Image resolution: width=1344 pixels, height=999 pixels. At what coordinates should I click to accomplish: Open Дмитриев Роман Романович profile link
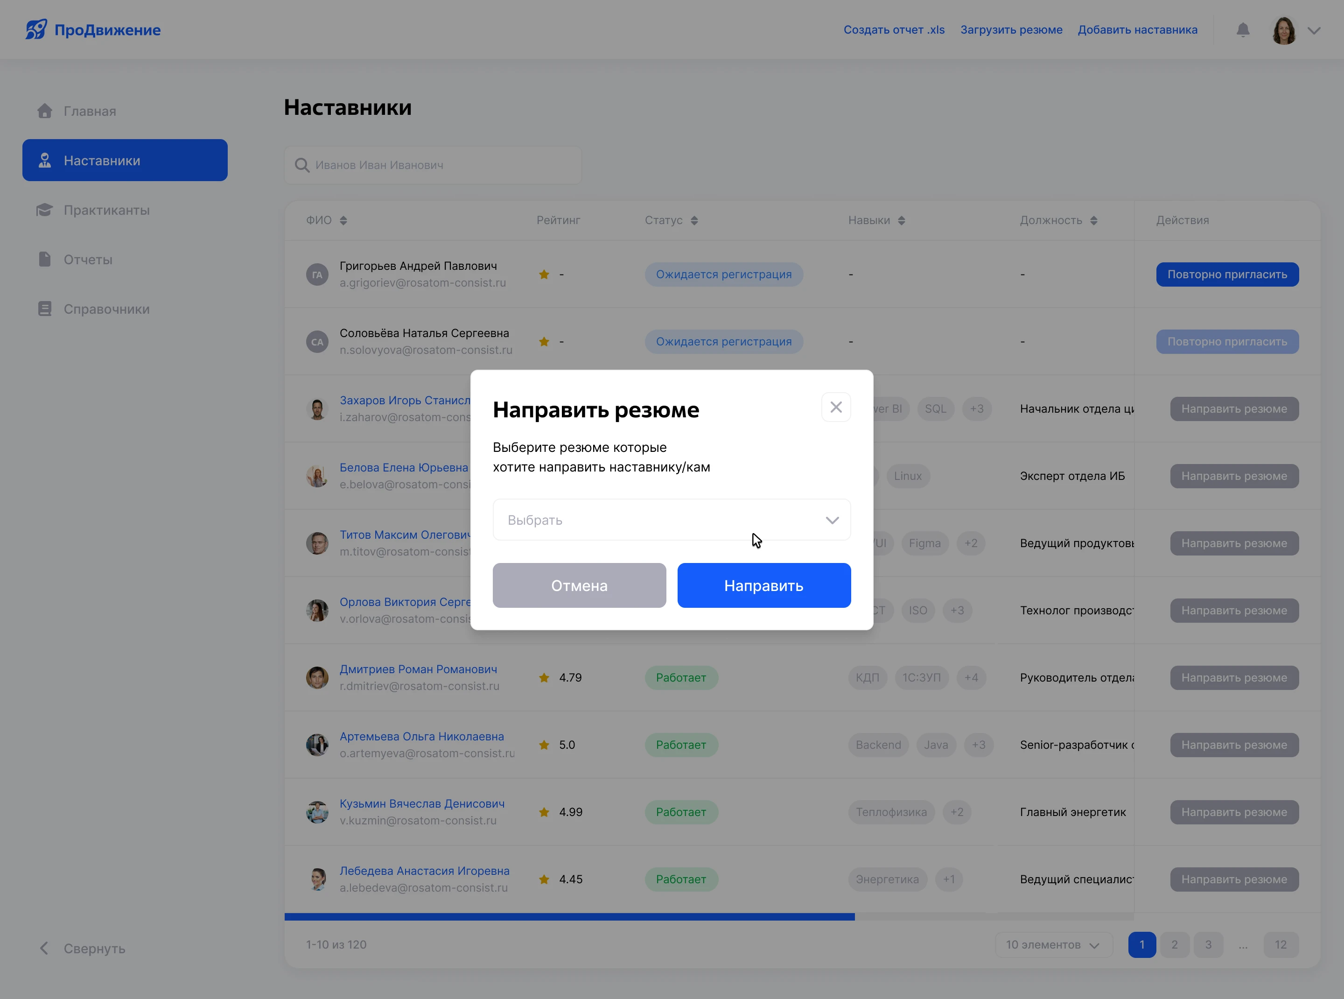pos(419,669)
